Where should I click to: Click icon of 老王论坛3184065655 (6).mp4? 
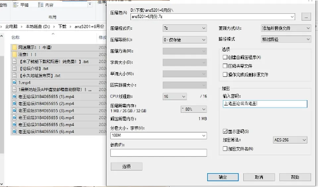14,131
